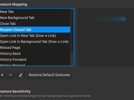Select New Background Tab gesture

pyautogui.click(x=35, y=18)
